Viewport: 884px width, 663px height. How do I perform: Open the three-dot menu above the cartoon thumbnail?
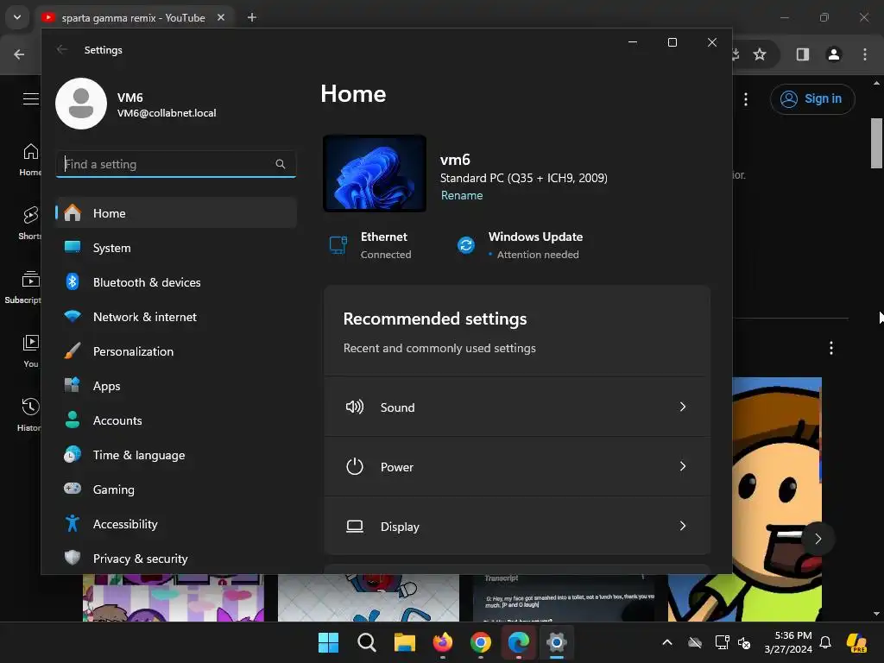[831, 348]
